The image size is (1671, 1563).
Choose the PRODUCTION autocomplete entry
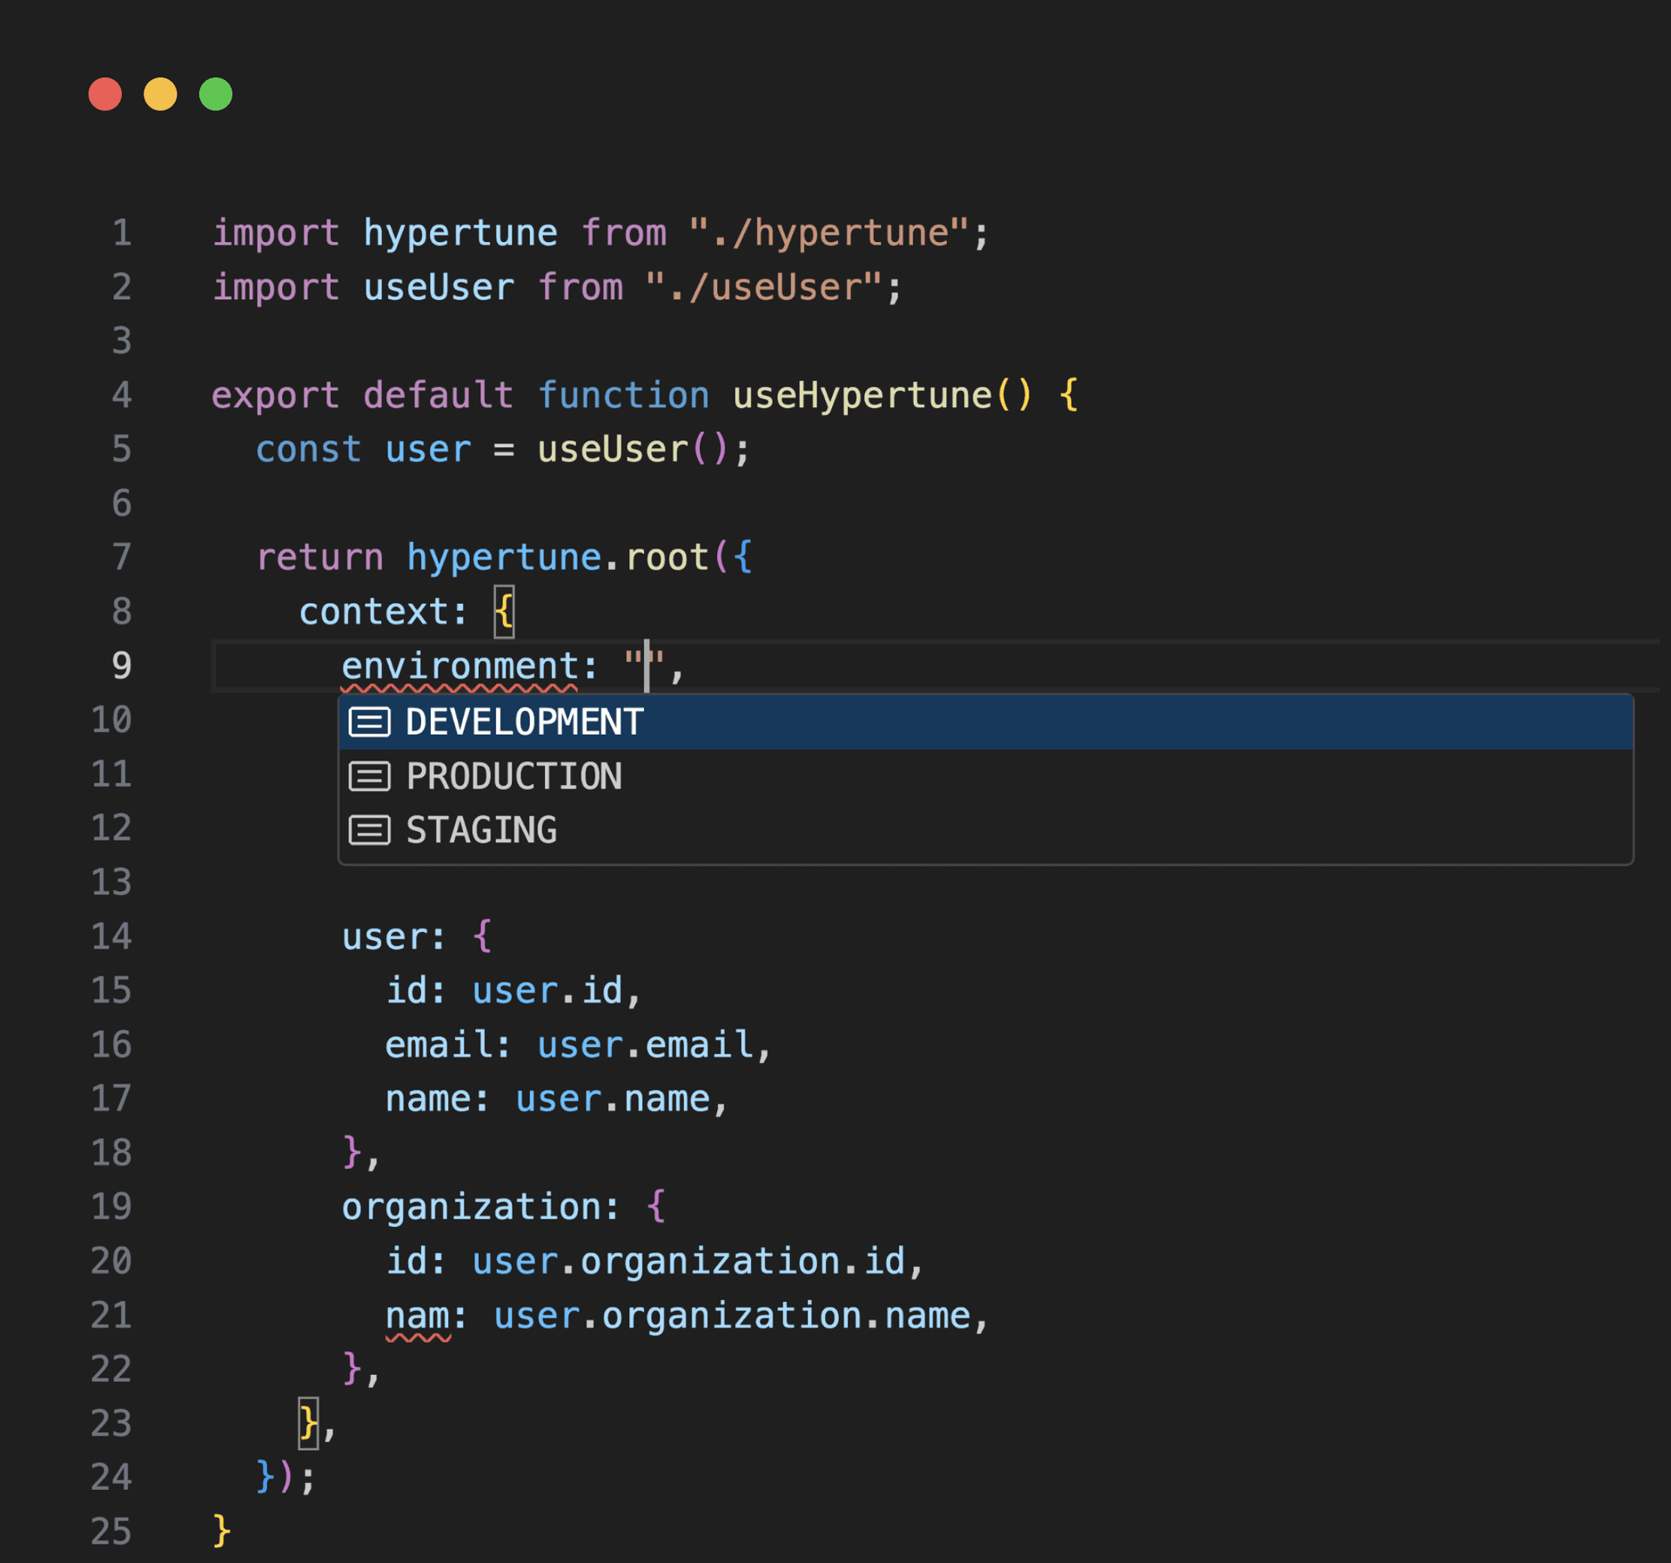point(513,776)
